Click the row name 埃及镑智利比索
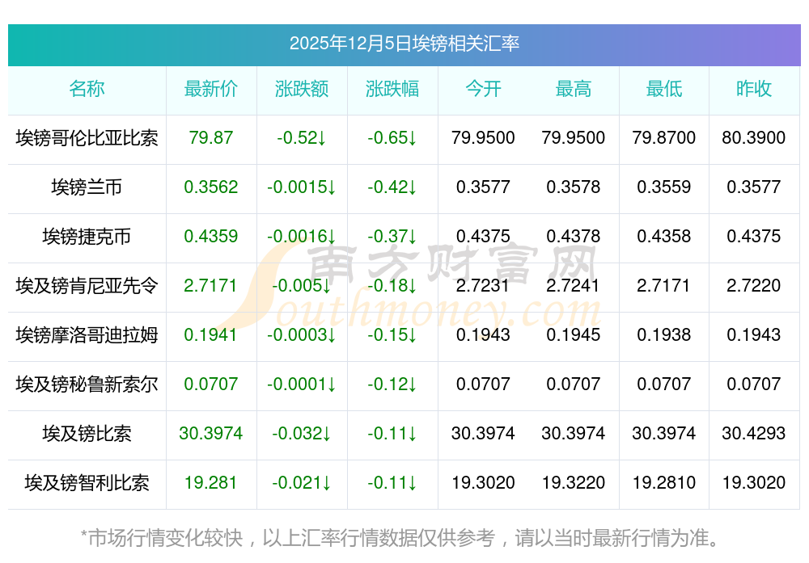This screenshot has width=809, height=563. 87,483
